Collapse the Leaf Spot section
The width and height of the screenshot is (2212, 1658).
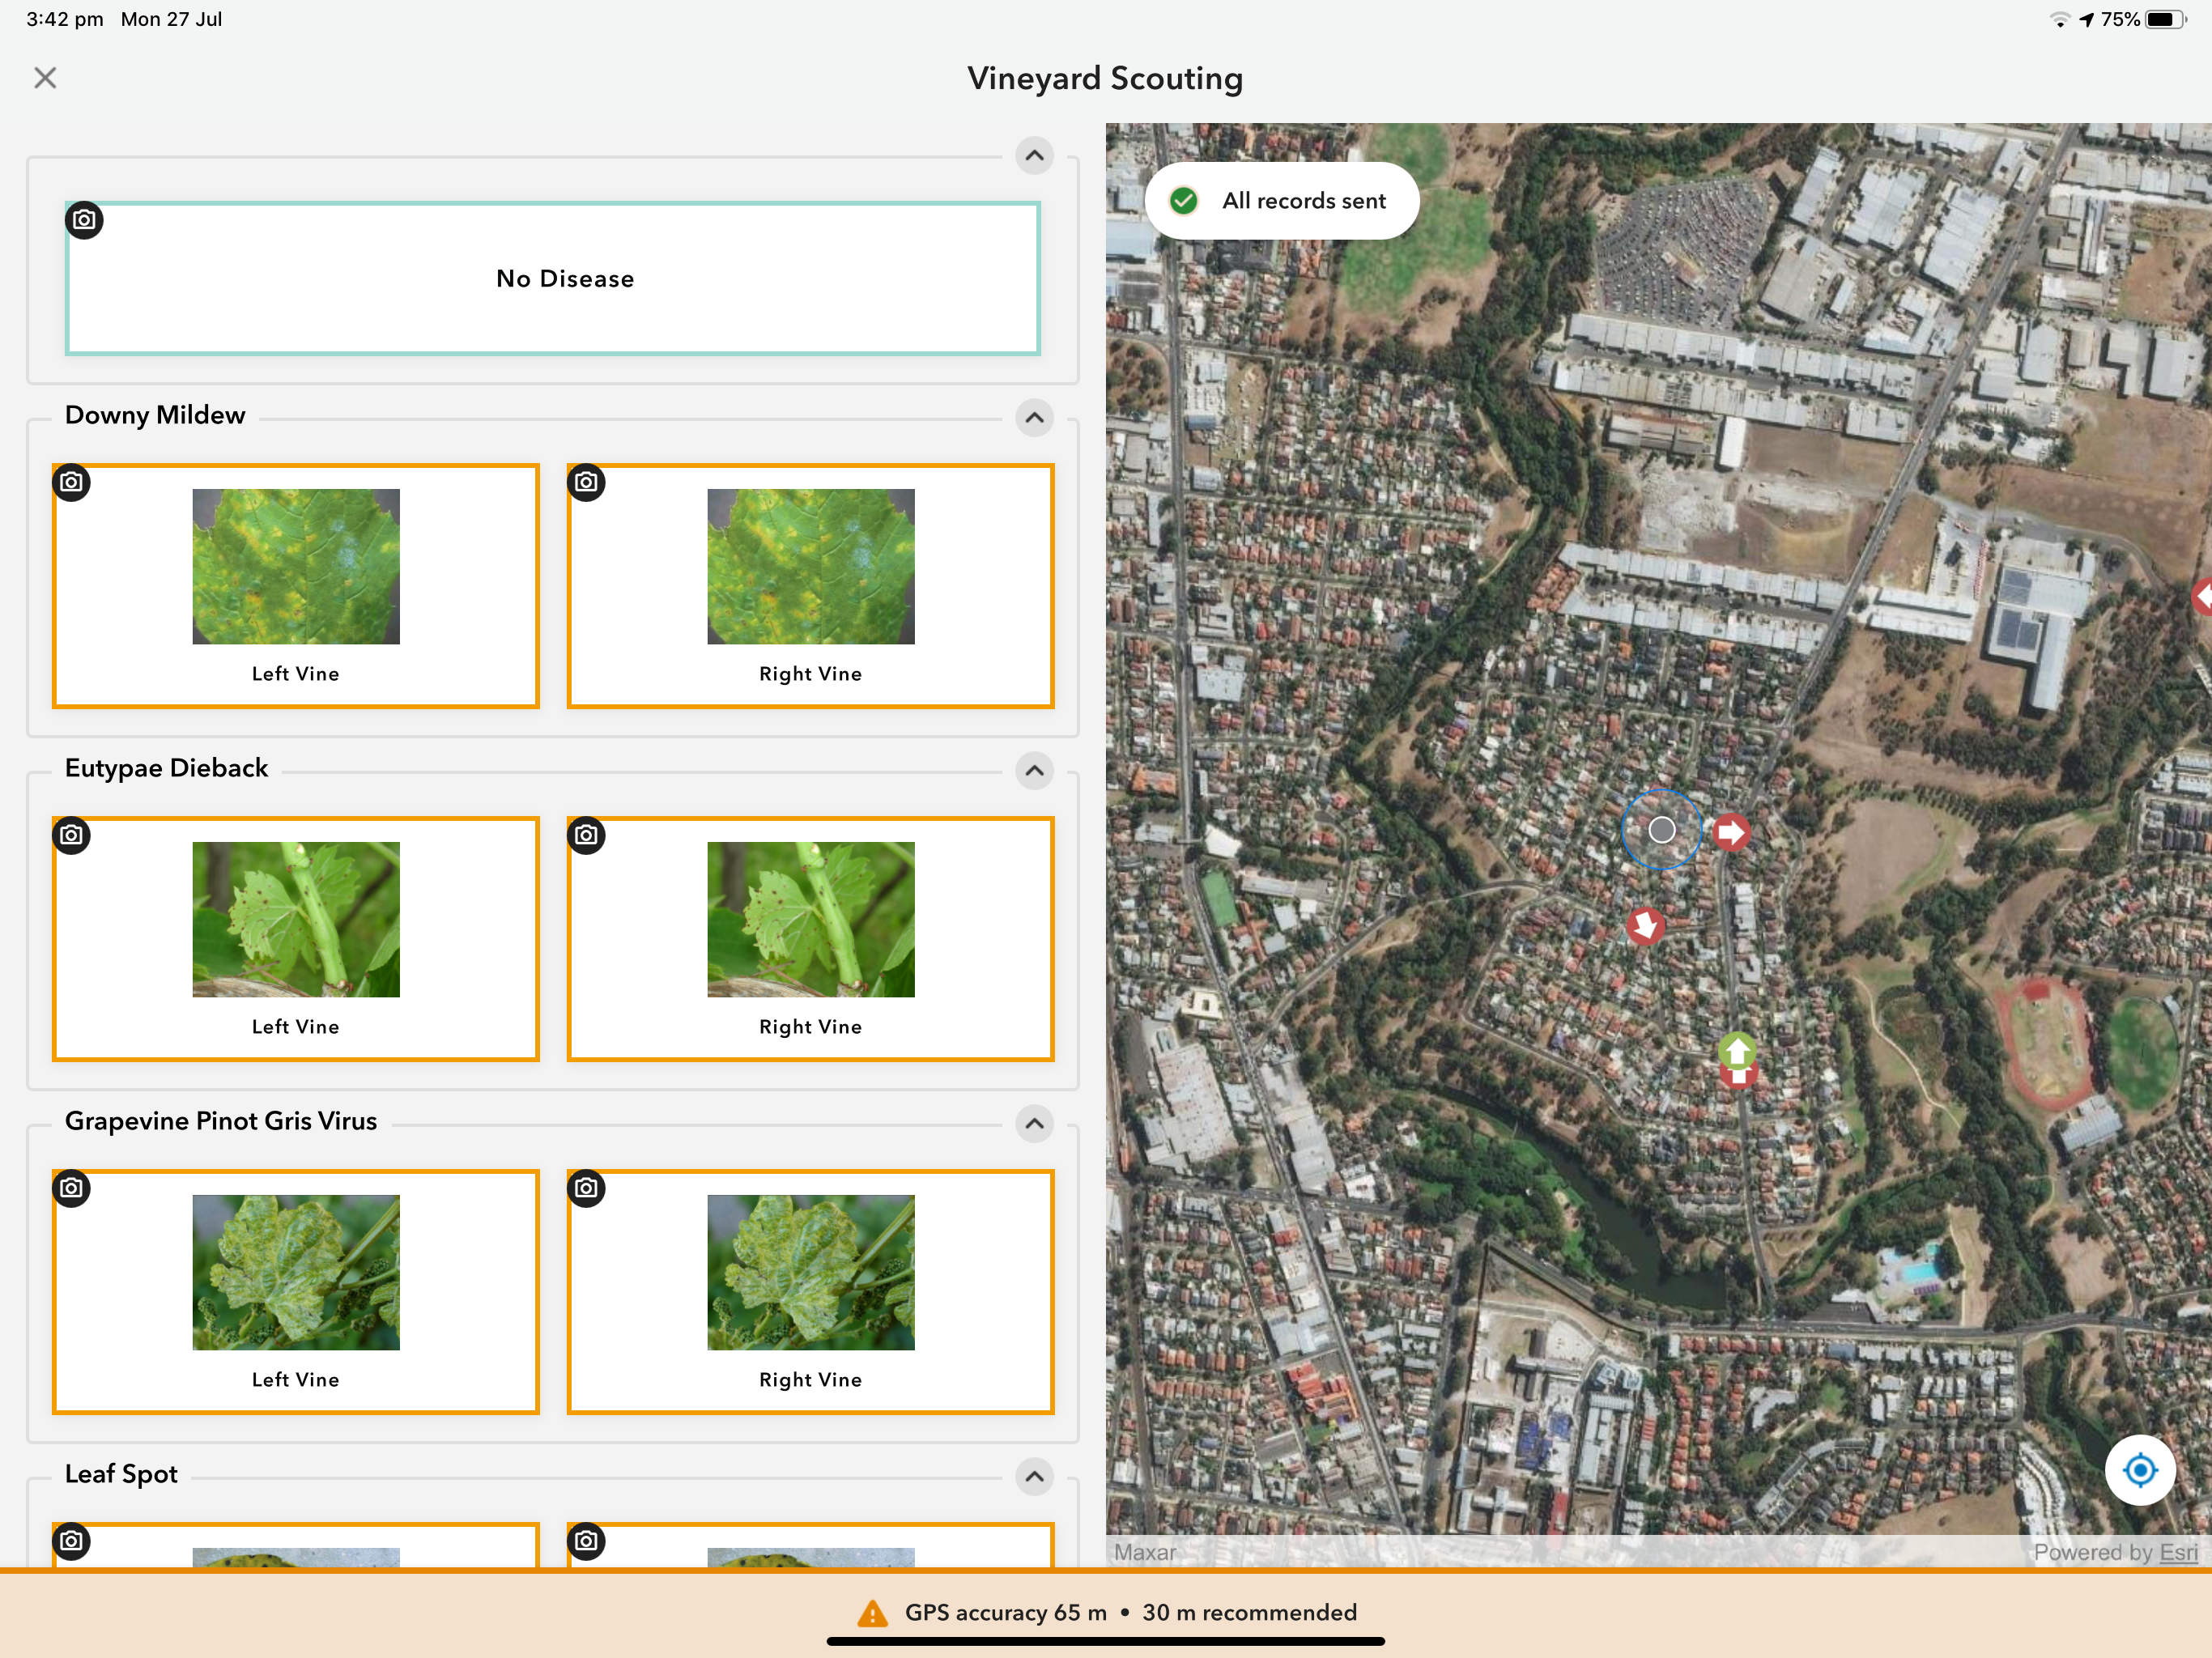[x=1035, y=1477]
